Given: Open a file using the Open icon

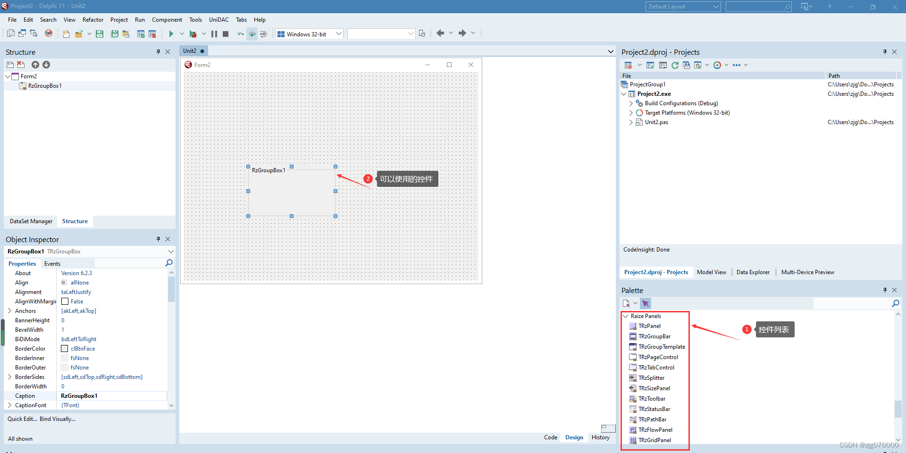Looking at the screenshot, I should point(79,34).
